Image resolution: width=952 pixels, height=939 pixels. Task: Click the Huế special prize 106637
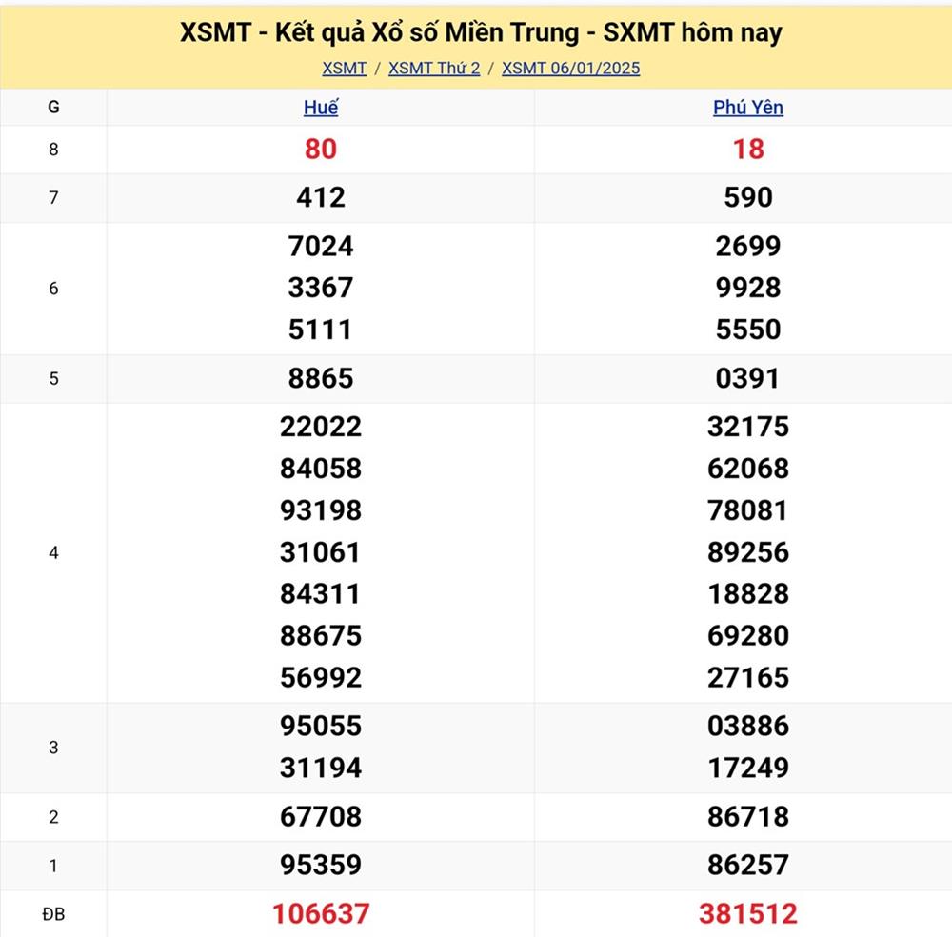coord(321,914)
